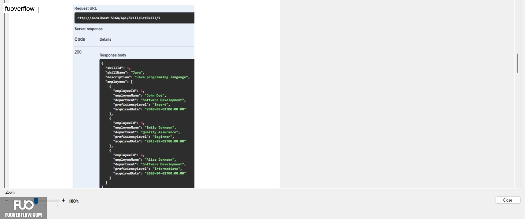Click the 'Response body' label

click(x=113, y=55)
